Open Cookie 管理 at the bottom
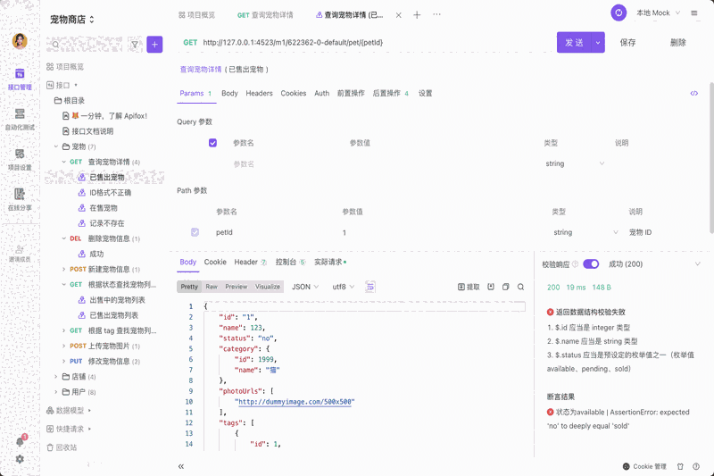Screen dimensions: 714x476 point(644,466)
